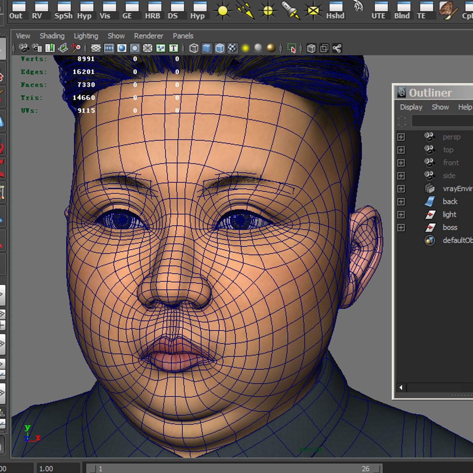The width and height of the screenshot is (473, 473).
Task: Click the film gate icon in viewport toolbar
Action: click(109, 48)
